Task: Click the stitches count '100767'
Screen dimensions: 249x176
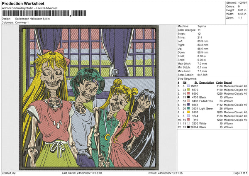Action: click(242, 3)
